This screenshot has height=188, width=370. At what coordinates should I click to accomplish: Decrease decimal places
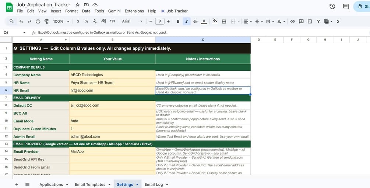95,21
